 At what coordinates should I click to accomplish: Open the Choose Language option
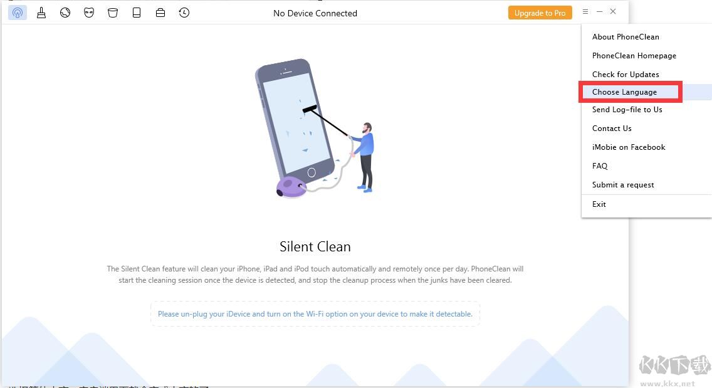pos(624,92)
